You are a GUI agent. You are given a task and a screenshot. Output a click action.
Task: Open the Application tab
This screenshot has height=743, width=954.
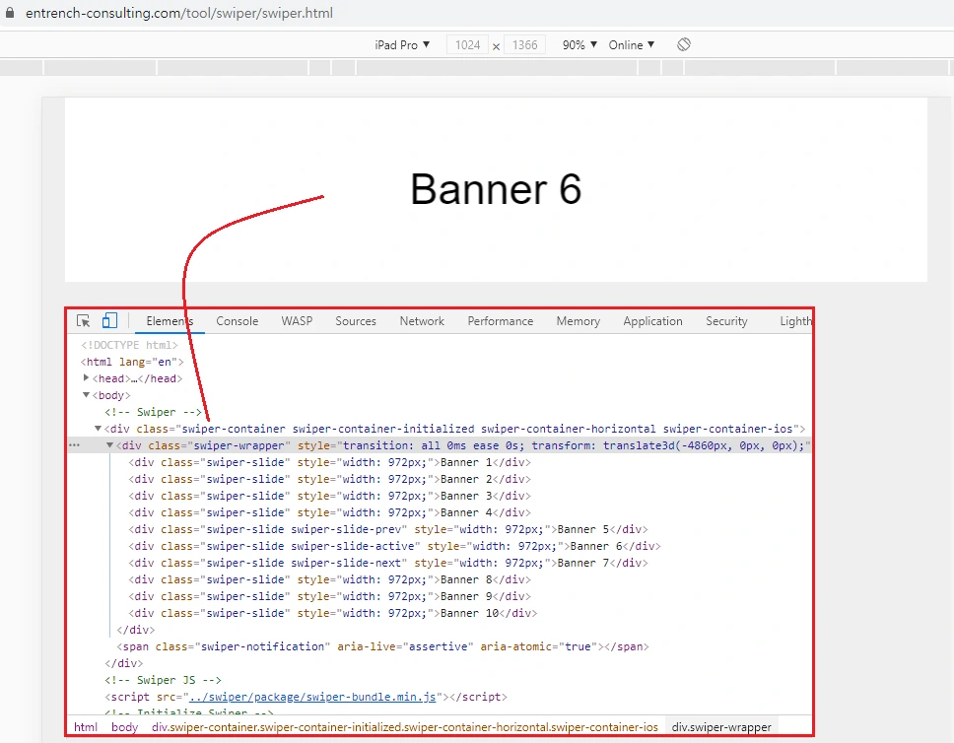[652, 321]
